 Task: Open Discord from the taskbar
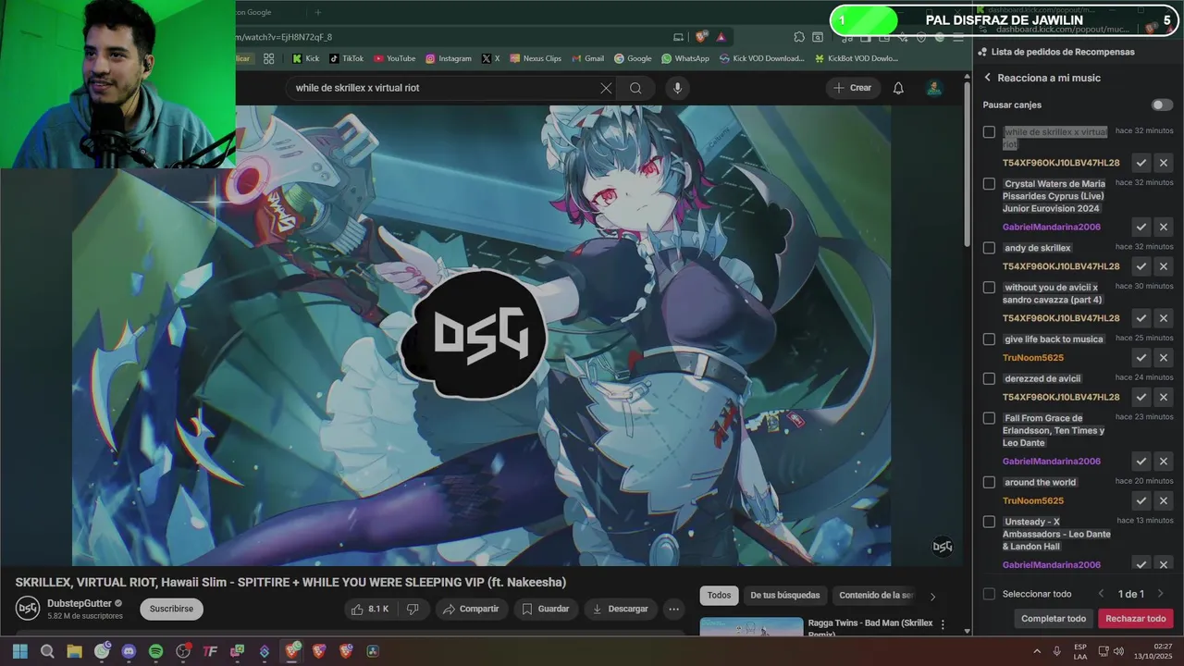coord(129,651)
